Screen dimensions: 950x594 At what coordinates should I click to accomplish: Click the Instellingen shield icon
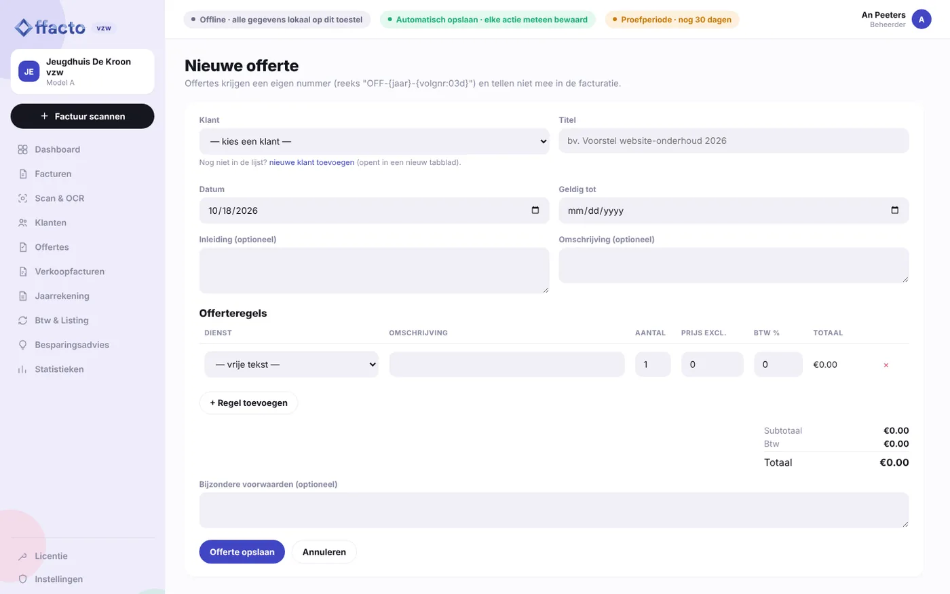[22, 579]
